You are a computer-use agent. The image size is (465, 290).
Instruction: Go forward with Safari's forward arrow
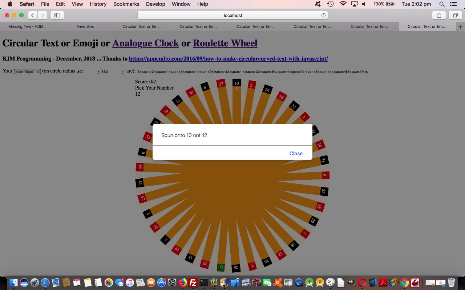tap(42, 15)
